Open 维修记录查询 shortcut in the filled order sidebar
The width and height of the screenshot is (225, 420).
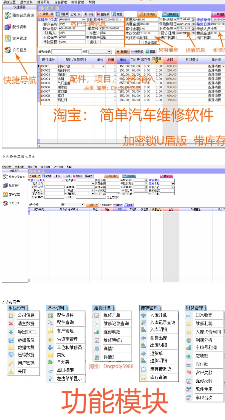point(19,15)
